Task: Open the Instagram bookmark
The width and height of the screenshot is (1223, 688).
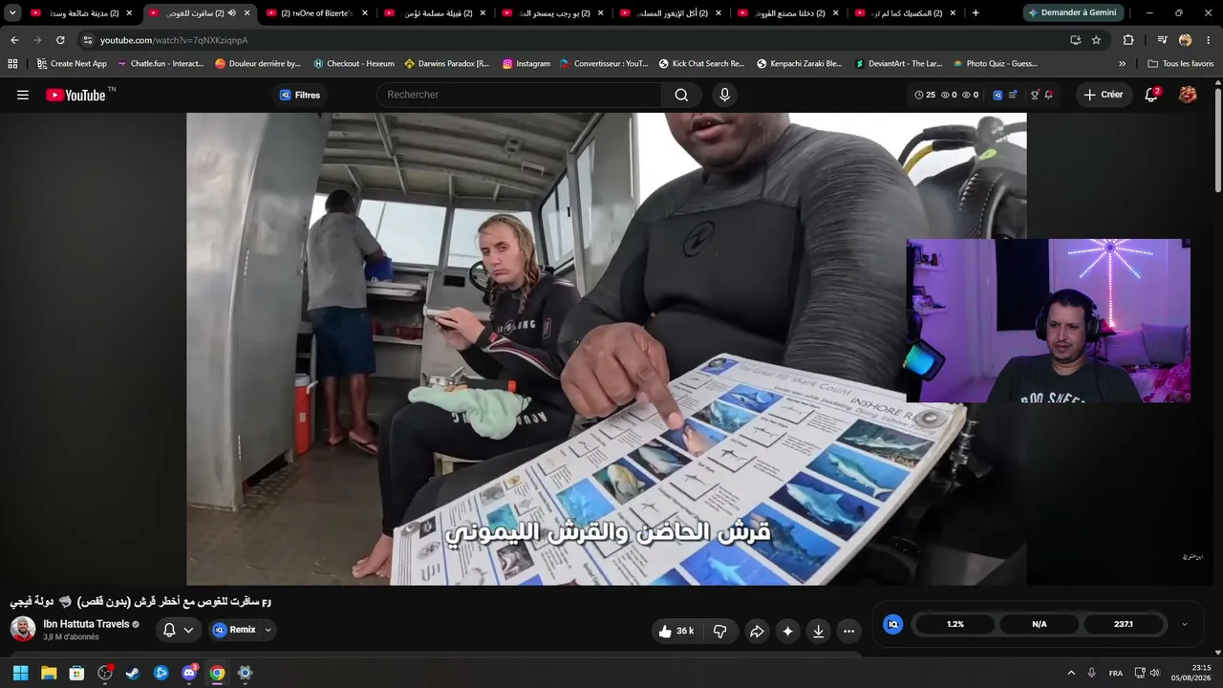Action: 526,64
